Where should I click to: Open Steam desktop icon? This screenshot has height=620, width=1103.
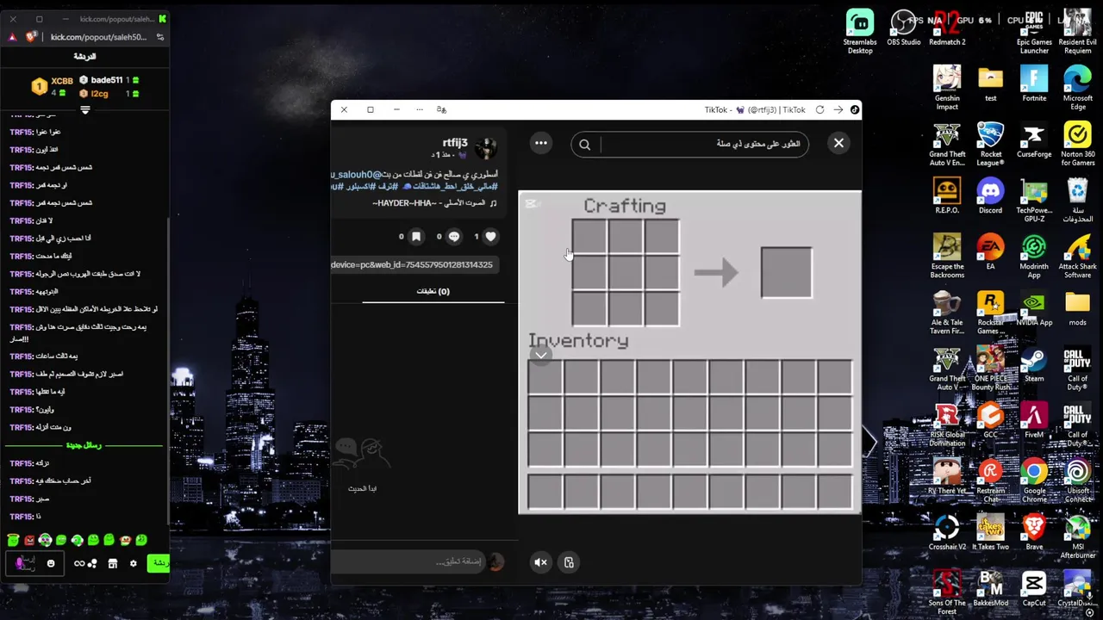click(1034, 363)
